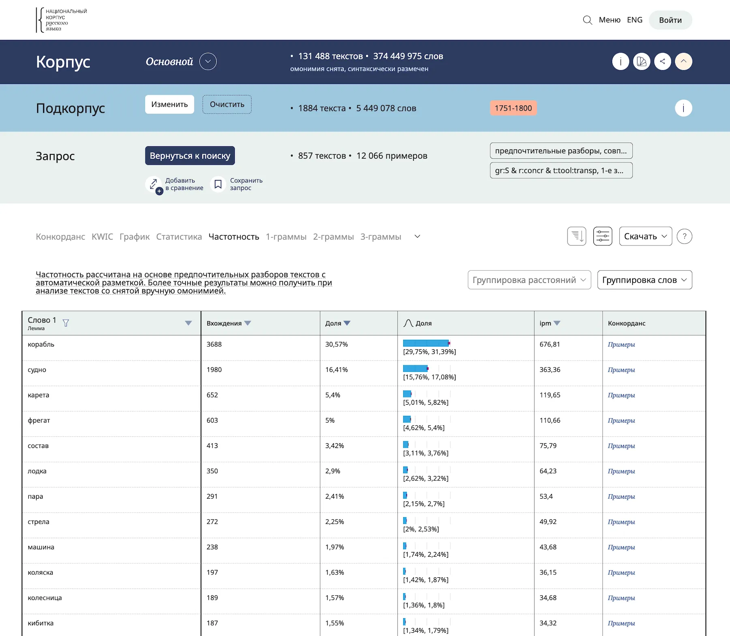Select the value 3688 in Вхождения

tap(214, 344)
